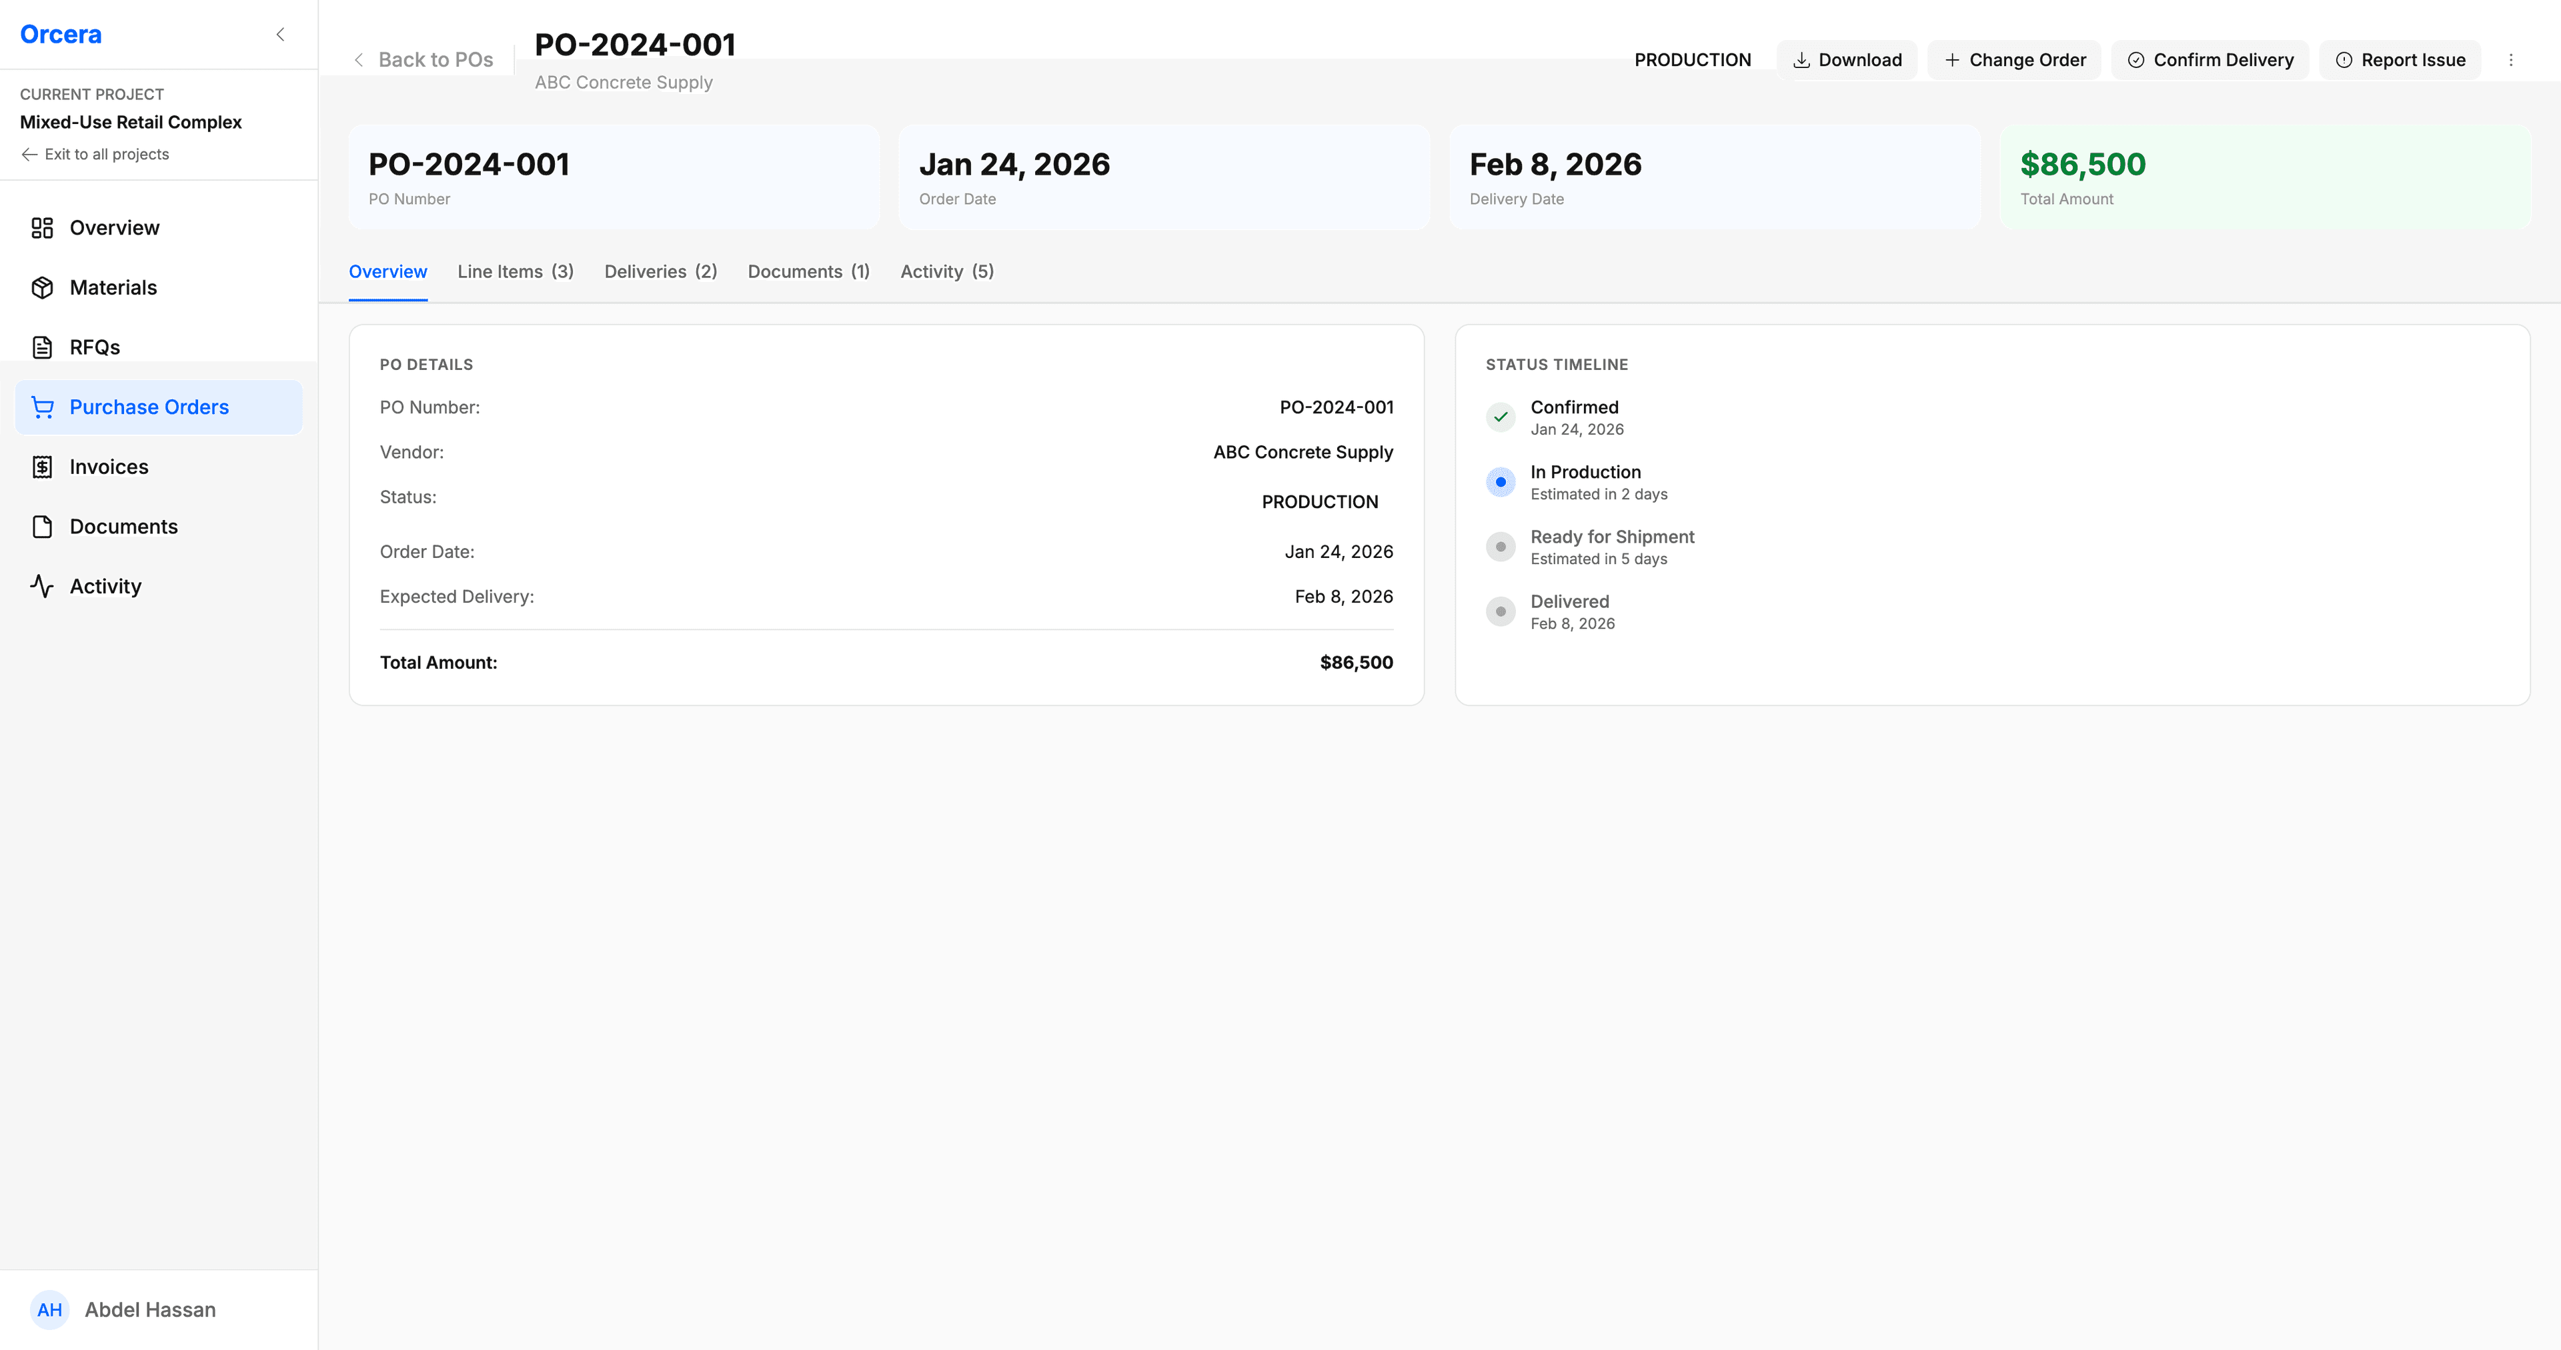Viewport: 2561px width, 1350px height.
Task: Click the Exit to all projects link
Action: [95, 154]
